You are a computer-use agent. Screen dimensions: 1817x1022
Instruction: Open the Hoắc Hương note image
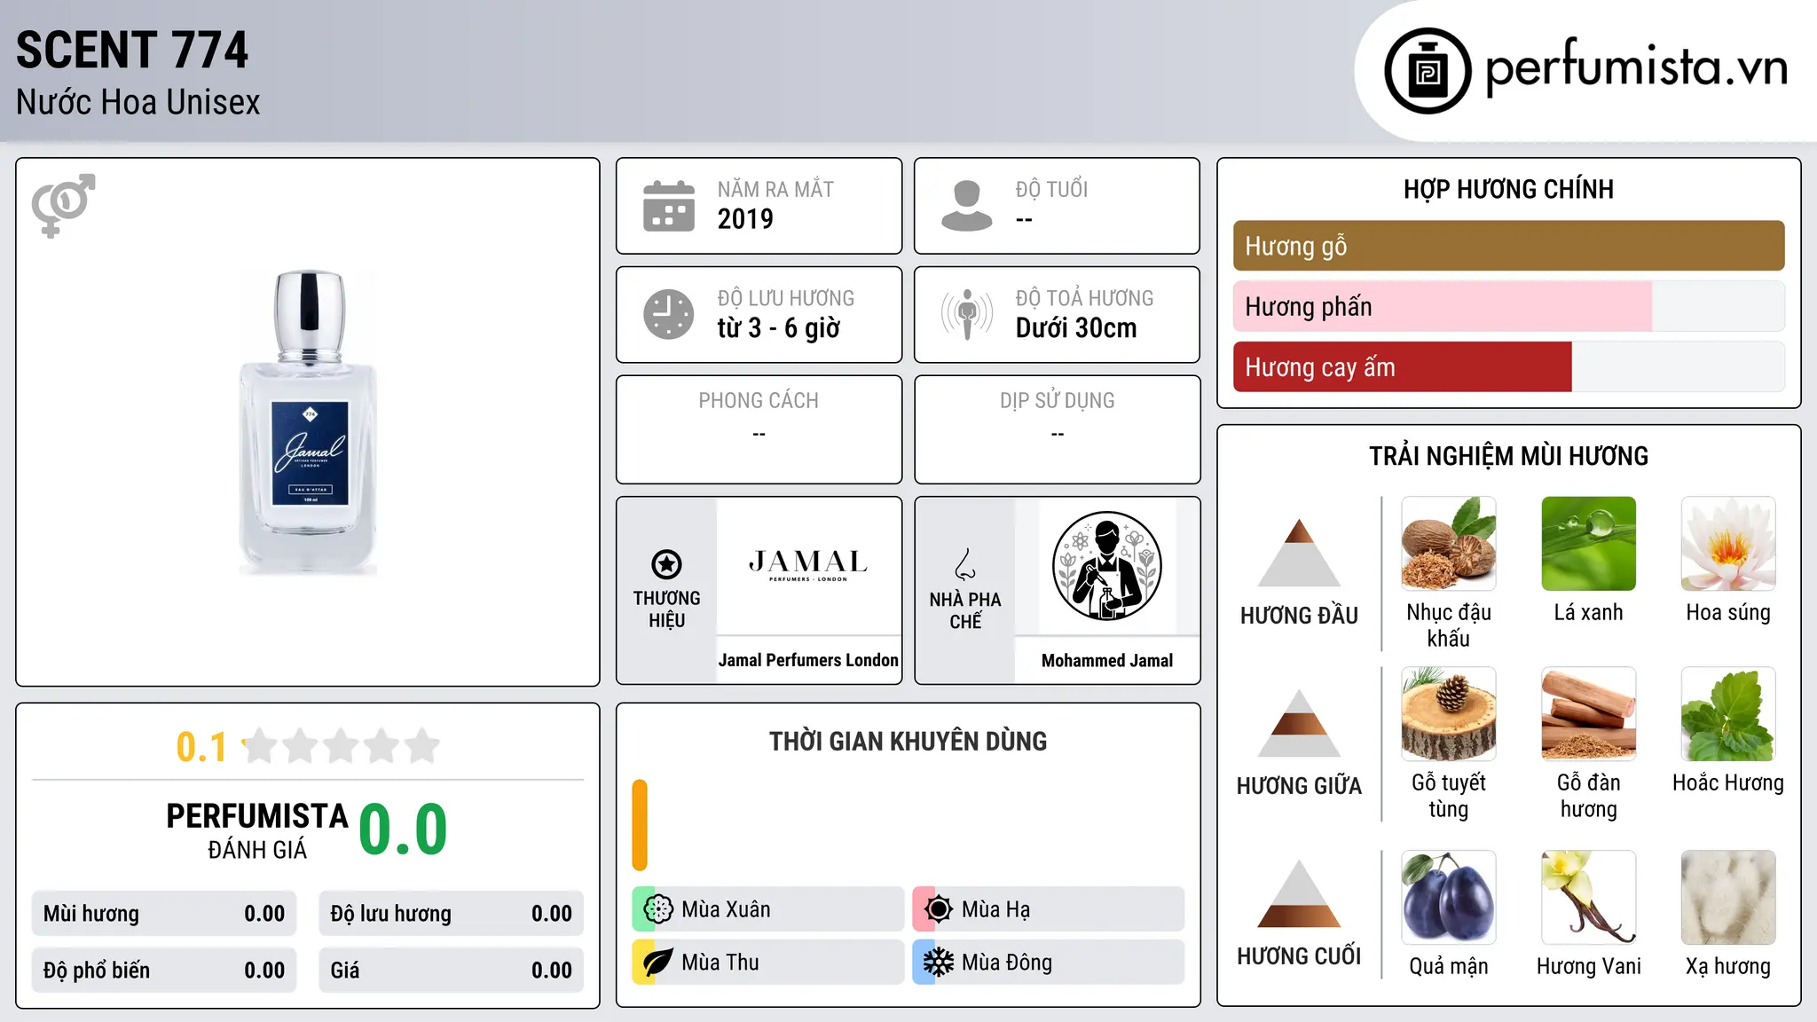click(1728, 714)
